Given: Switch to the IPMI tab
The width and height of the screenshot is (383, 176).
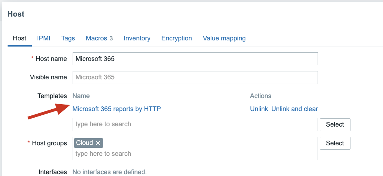Looking at the screenshot, I should click(44, 38).
